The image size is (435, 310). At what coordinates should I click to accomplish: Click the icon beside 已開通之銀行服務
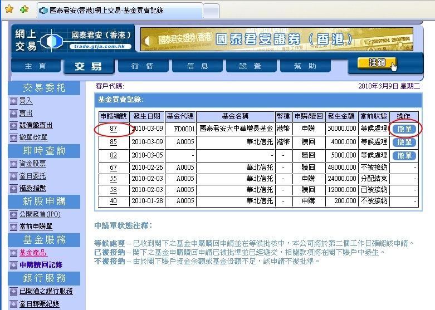click(13, 291)
